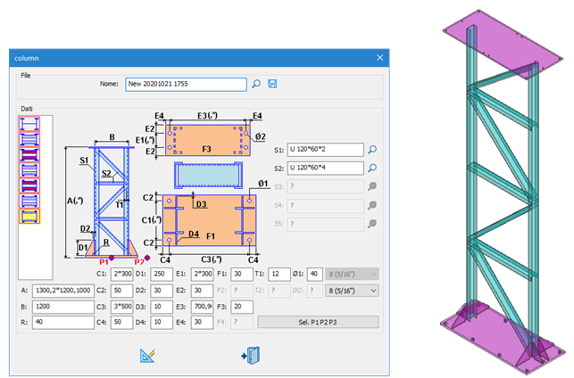Click the 3D column model preview

click(502, 192)
